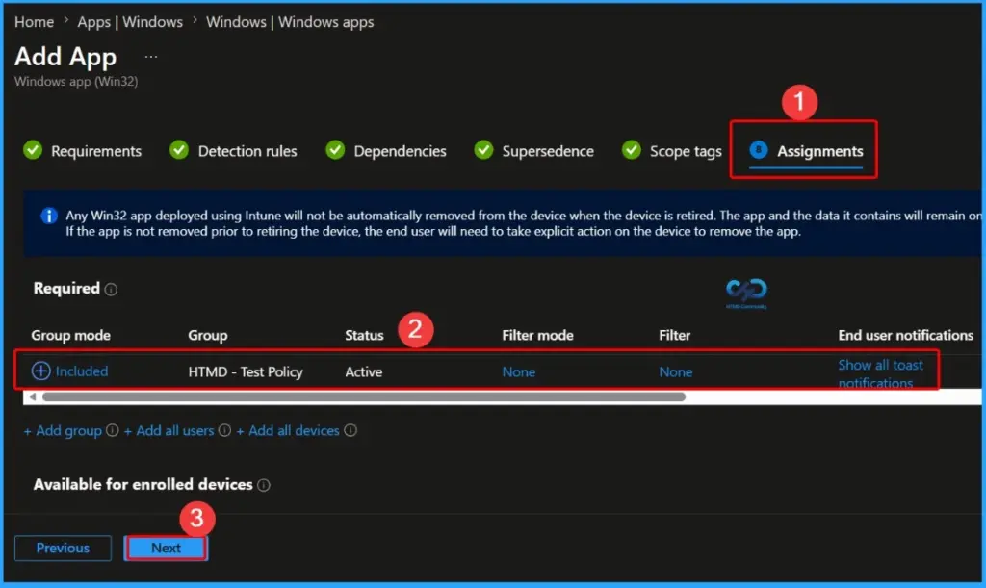Click the horizontal scrollbar left arrow
Viewport: 986px width, 588px height.
pos(33,397)
